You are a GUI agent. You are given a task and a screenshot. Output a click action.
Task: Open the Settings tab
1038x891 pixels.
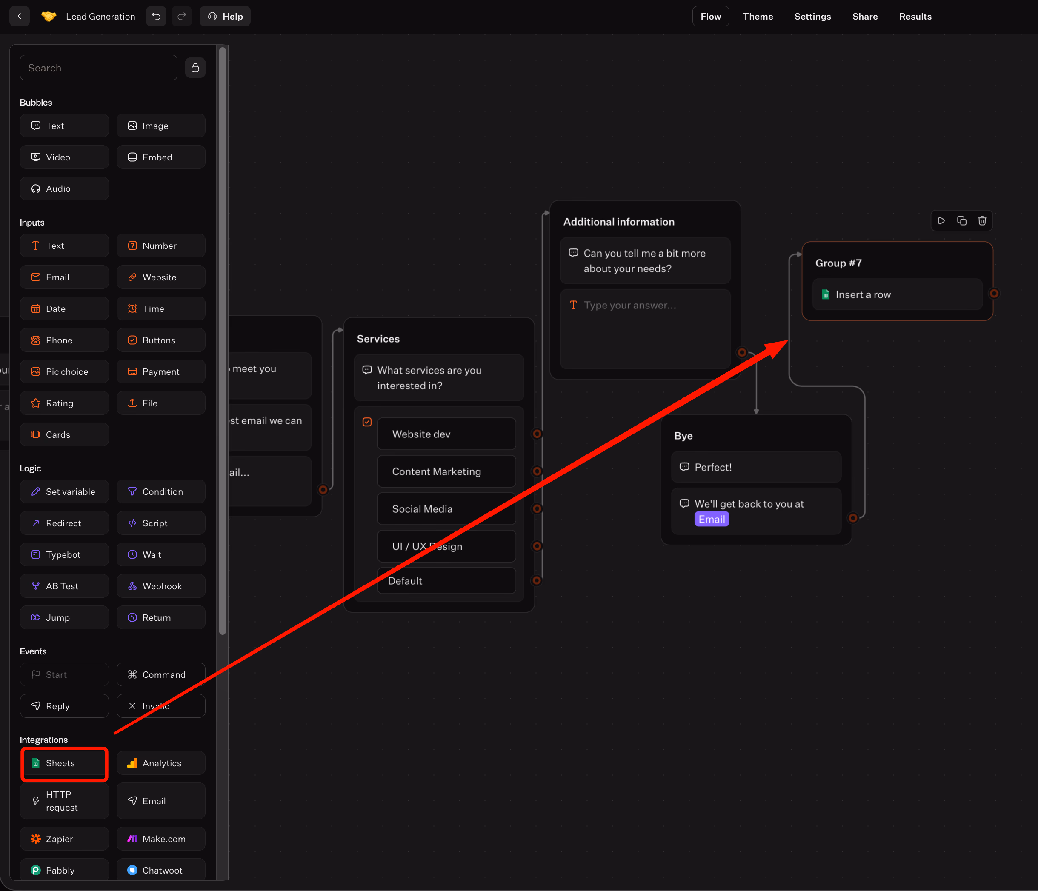click(x=812, y=17)
